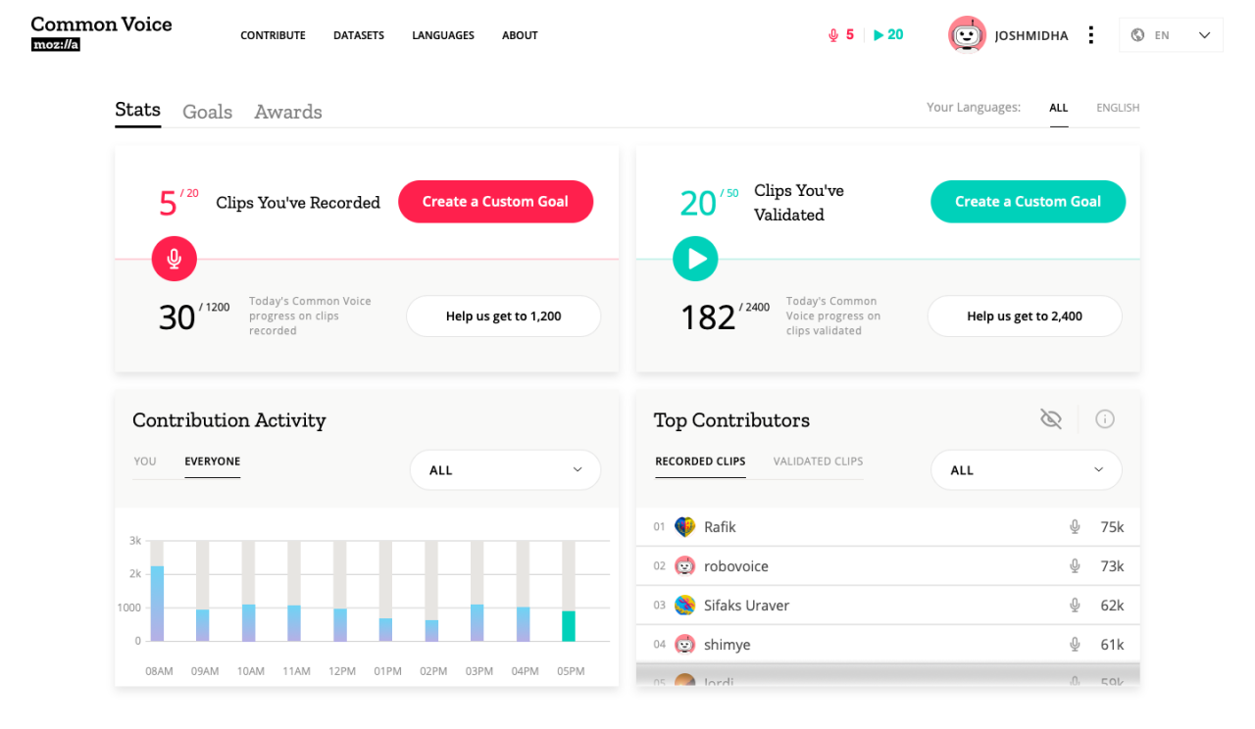Select the ALL languages filter
The image size is (1255, 729).
pyautogui.click(x=1059, y=108)
